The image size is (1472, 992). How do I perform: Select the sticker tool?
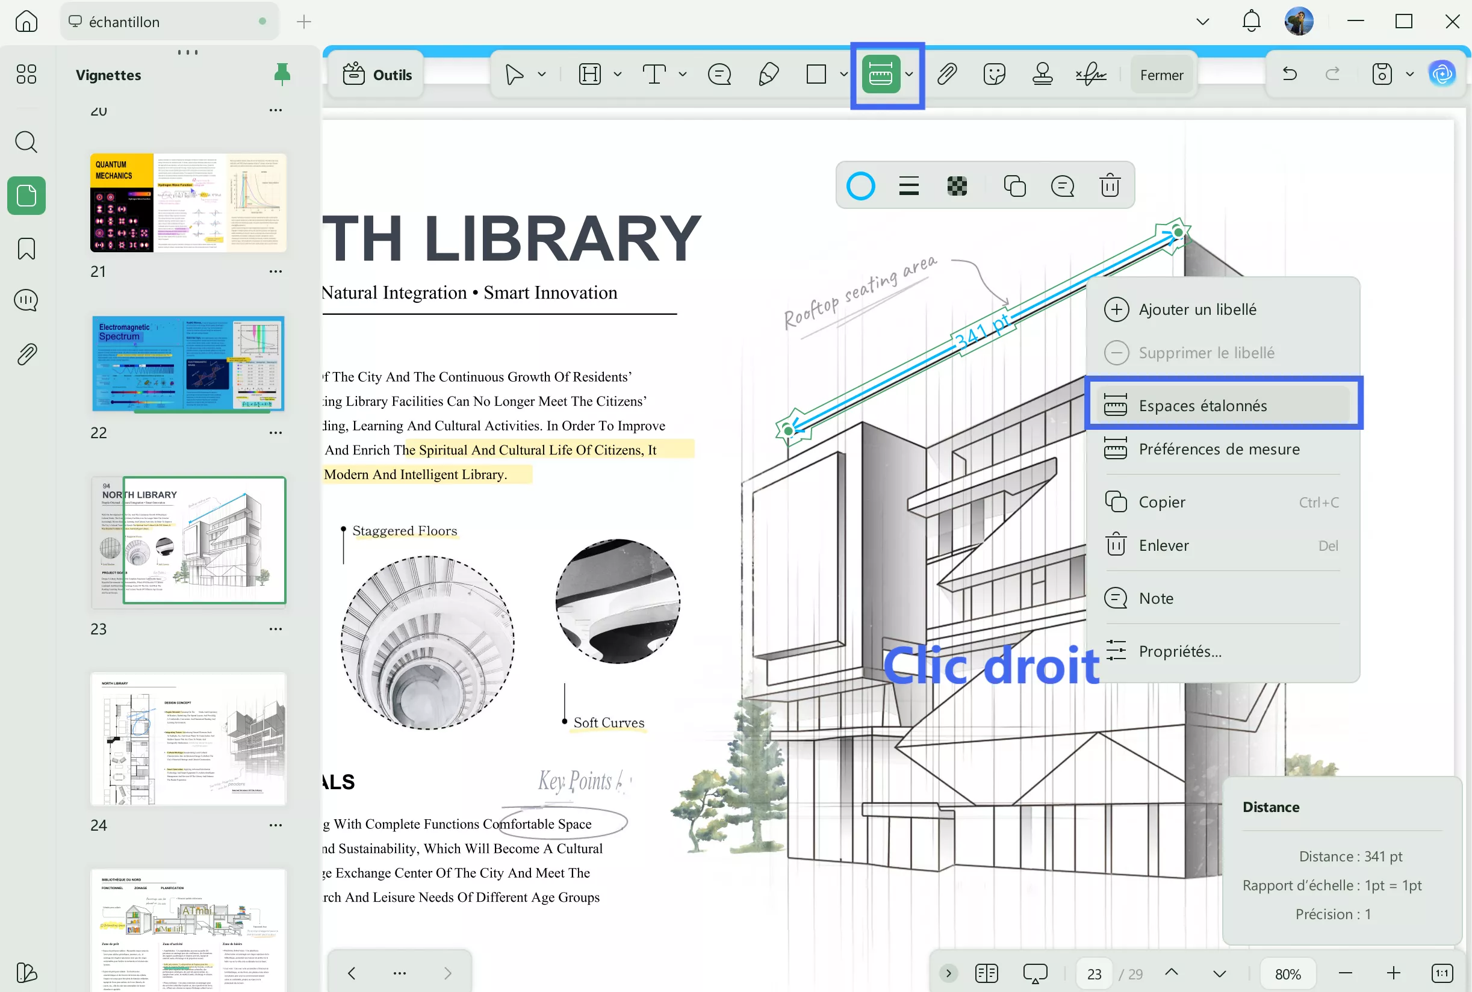pos(994,74)
